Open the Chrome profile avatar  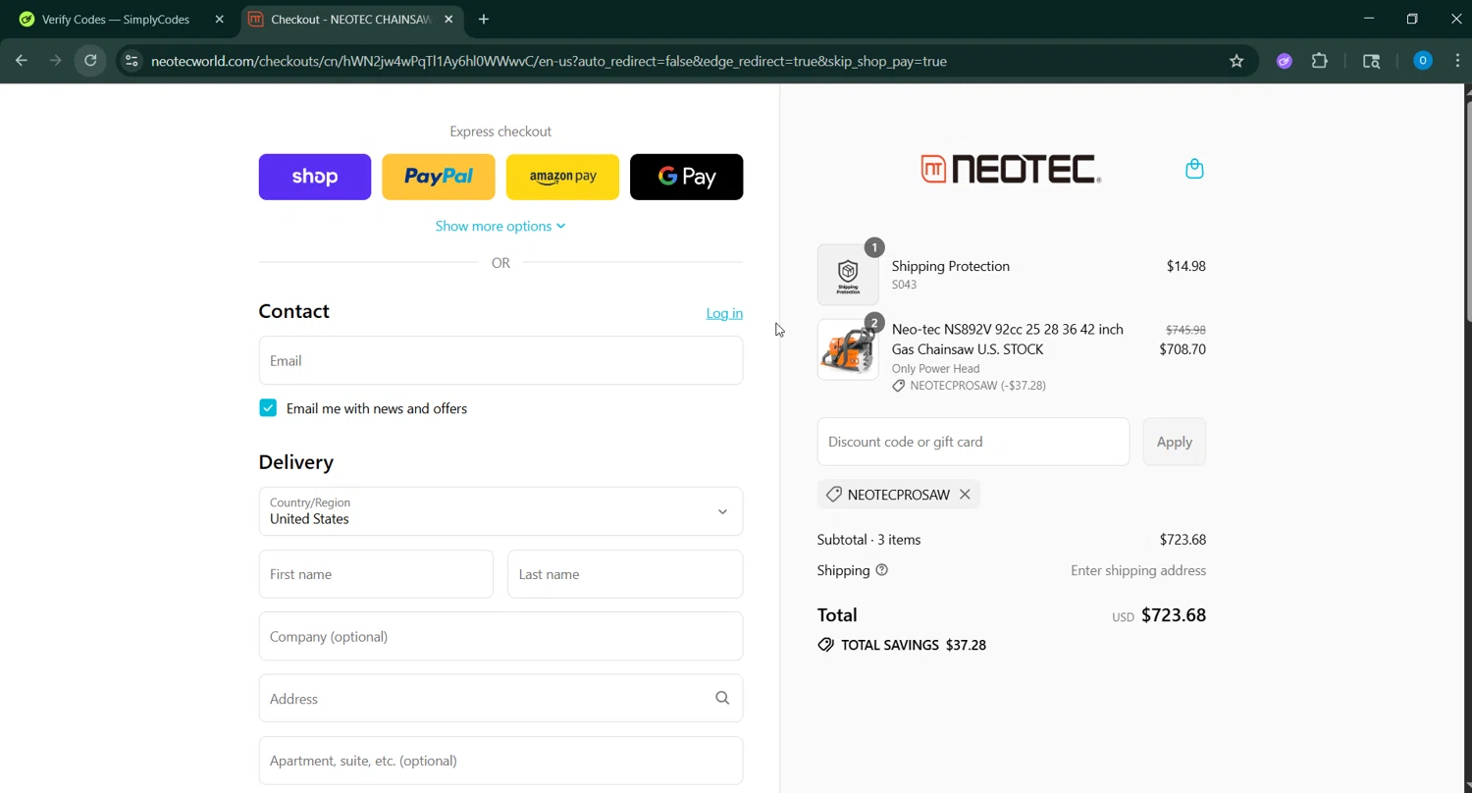1423,61
